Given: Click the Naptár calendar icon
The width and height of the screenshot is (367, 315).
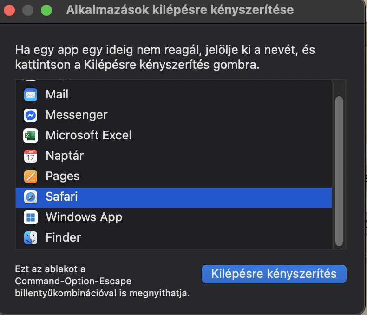Looking at the screenshot, I should (x=31, y=156).
